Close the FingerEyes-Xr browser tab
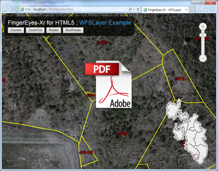 pyautogui.click(x=186, y=10)
